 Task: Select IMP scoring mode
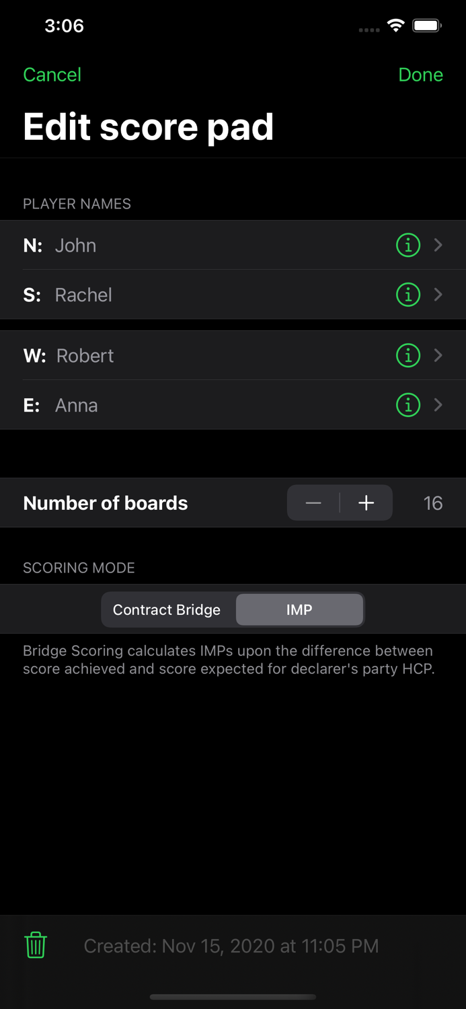click(299, 609)
